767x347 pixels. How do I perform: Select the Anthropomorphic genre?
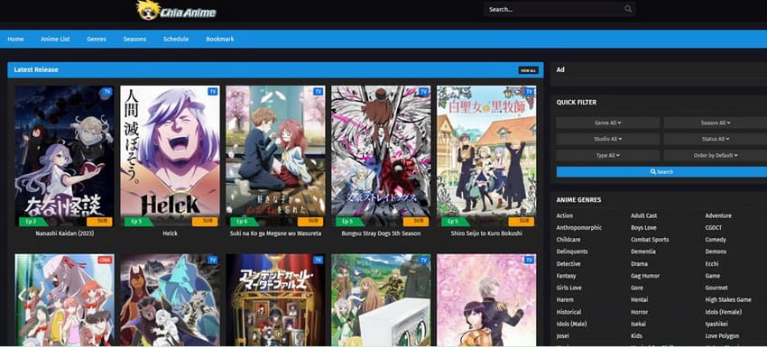[579, 228]
